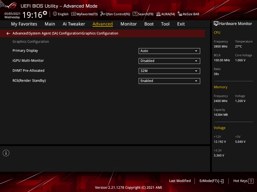Click the Memory section heading
This screenshot has width=257, height=192.
(220, 87)
